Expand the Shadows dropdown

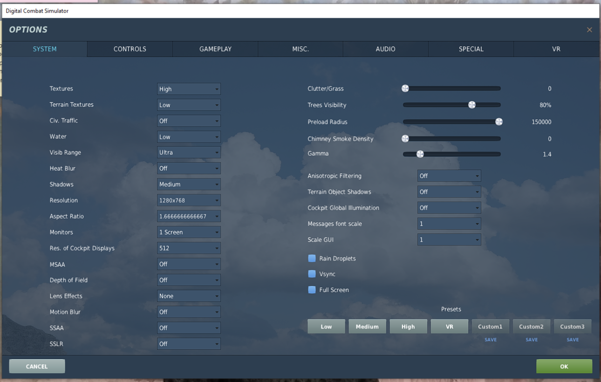click(189, 184)
